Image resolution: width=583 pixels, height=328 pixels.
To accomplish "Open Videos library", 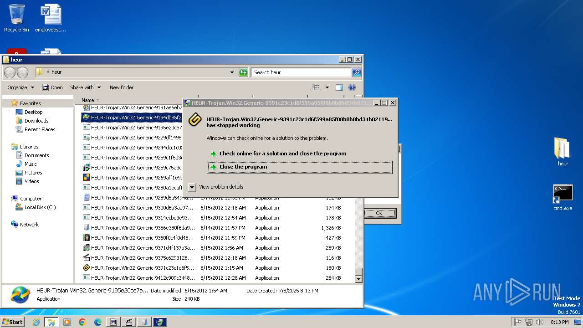I will pos(31,181).
